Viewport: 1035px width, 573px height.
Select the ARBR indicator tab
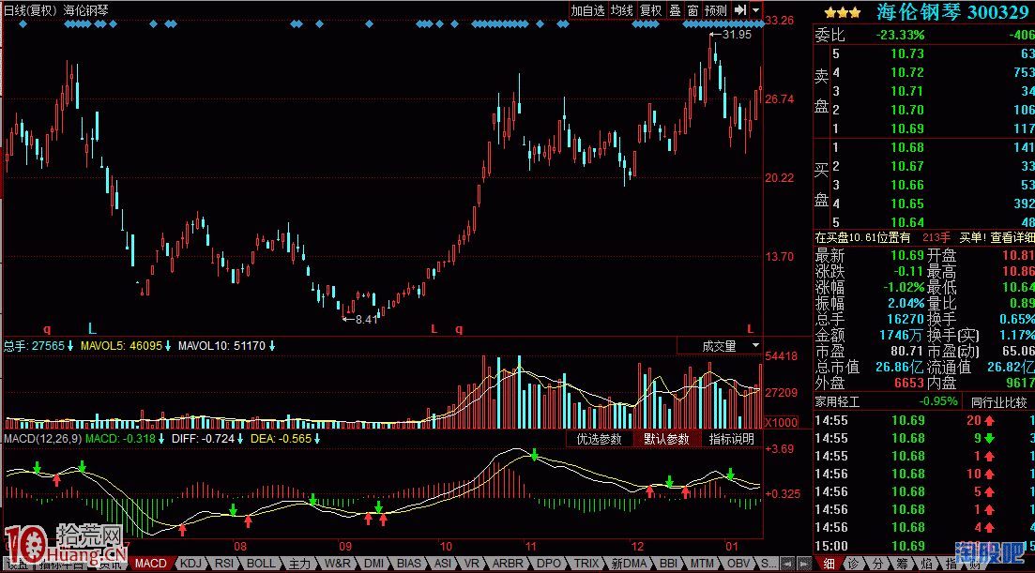pos(508,563)
